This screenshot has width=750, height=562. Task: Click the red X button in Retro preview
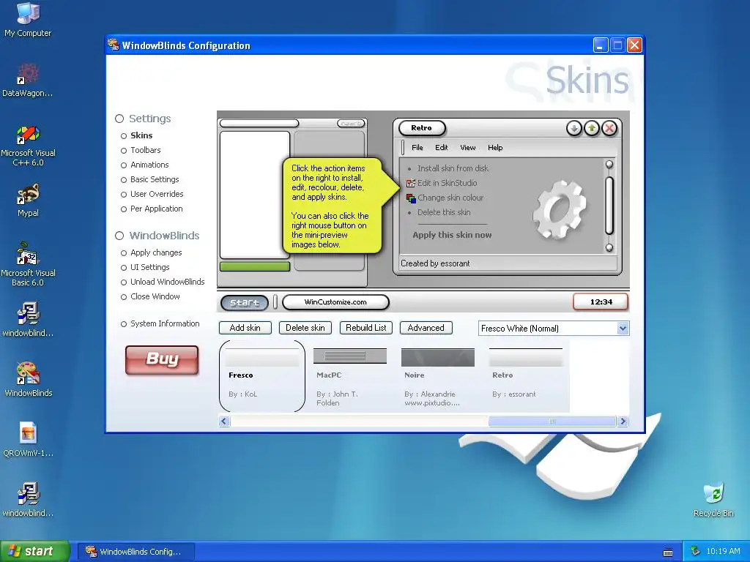point(609,128)
